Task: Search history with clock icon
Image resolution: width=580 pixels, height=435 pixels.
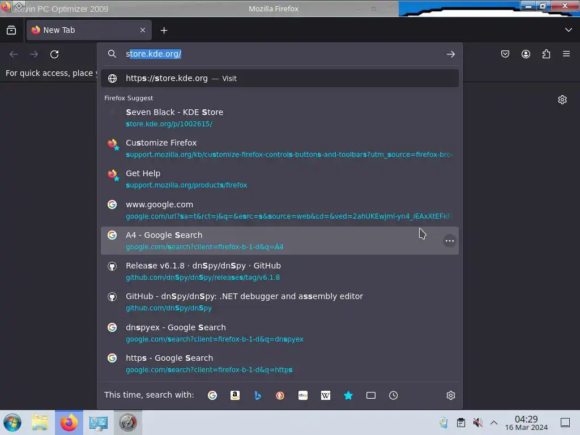Action: point(393,395)
